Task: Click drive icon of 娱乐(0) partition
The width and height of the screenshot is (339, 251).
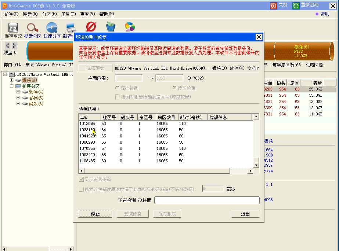Action: [x=18, y=80]
